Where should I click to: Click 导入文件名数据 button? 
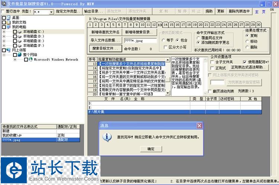tap(105, 40)
